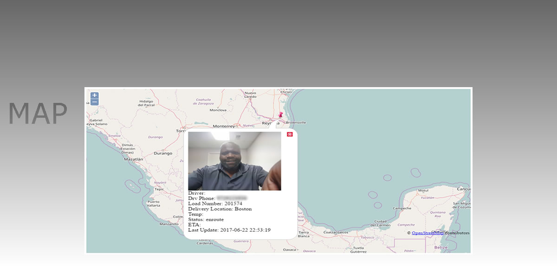557x267 pixels.
Task: Click the Nuevo Laredo label on map
Action: pyautogui.click(x=250, y=95)
